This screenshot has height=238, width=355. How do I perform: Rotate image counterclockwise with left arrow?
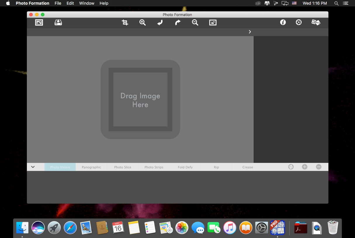coord(160,22)
